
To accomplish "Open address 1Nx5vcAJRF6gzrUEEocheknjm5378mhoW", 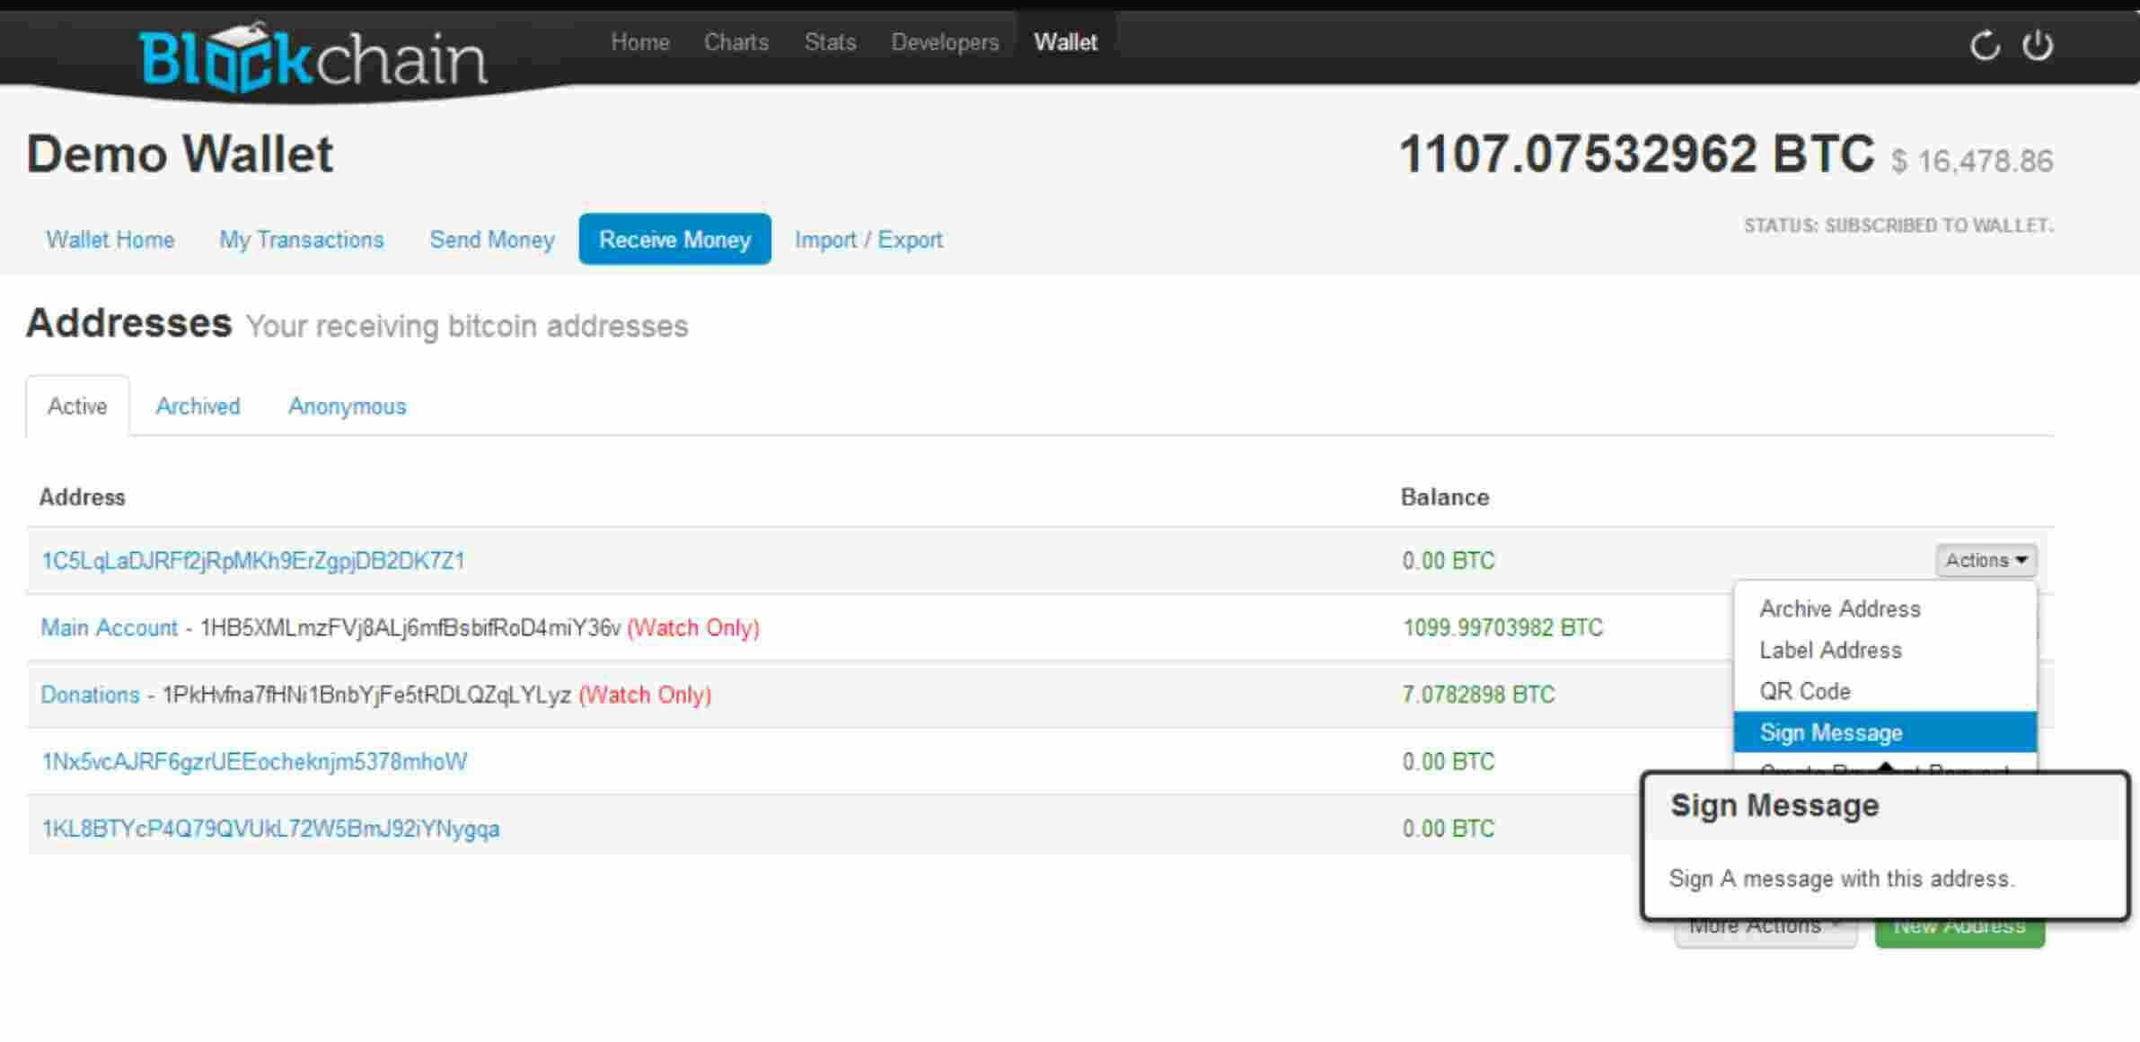I will point(254,762).
